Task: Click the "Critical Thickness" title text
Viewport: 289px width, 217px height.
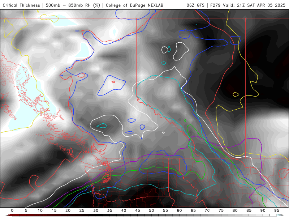Action: click(x=21, y=5)
